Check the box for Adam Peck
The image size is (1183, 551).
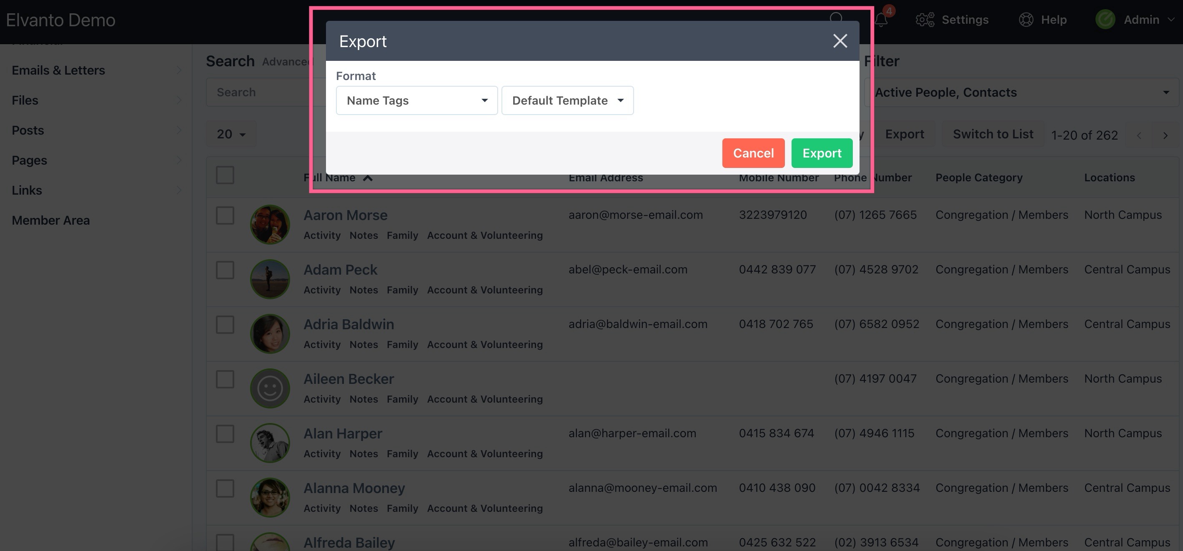click(225, 270)
